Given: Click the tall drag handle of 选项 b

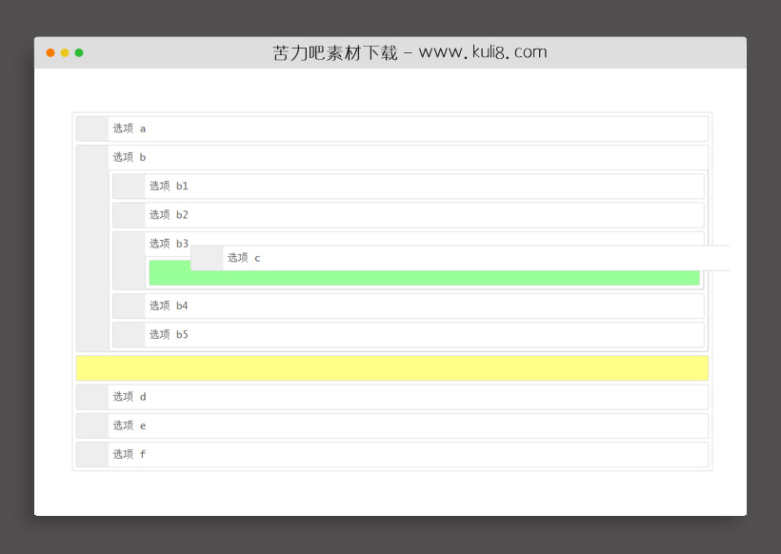Looking at the screenshot, I should pos(92,248).
